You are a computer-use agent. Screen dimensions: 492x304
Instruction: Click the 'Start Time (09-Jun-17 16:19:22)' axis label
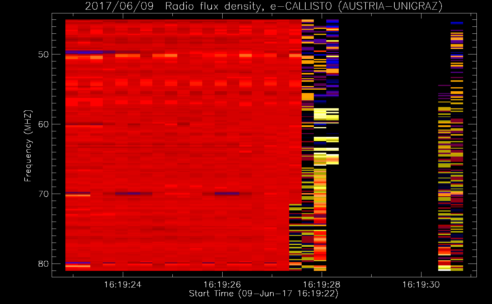(x=264, y=294)
